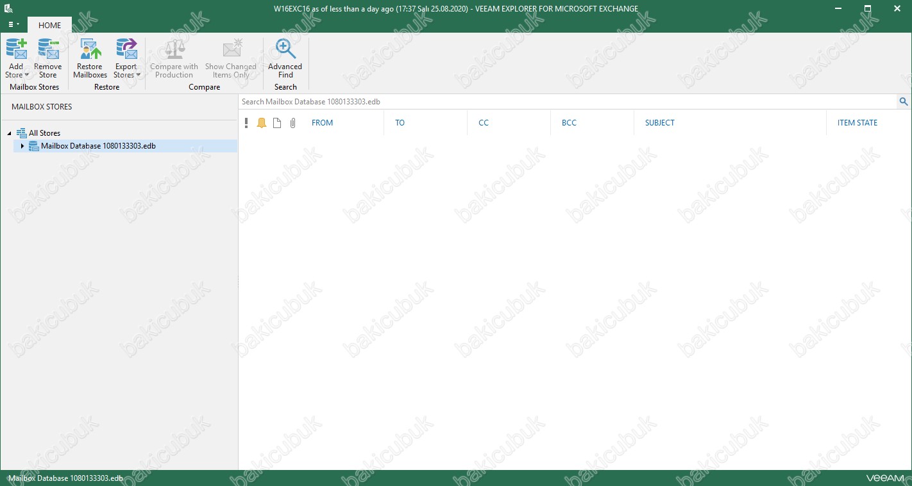Viewport: 912px width, 486px height.
Task: Click the Veeam logo in status bar
Action: tap(885, 478)
